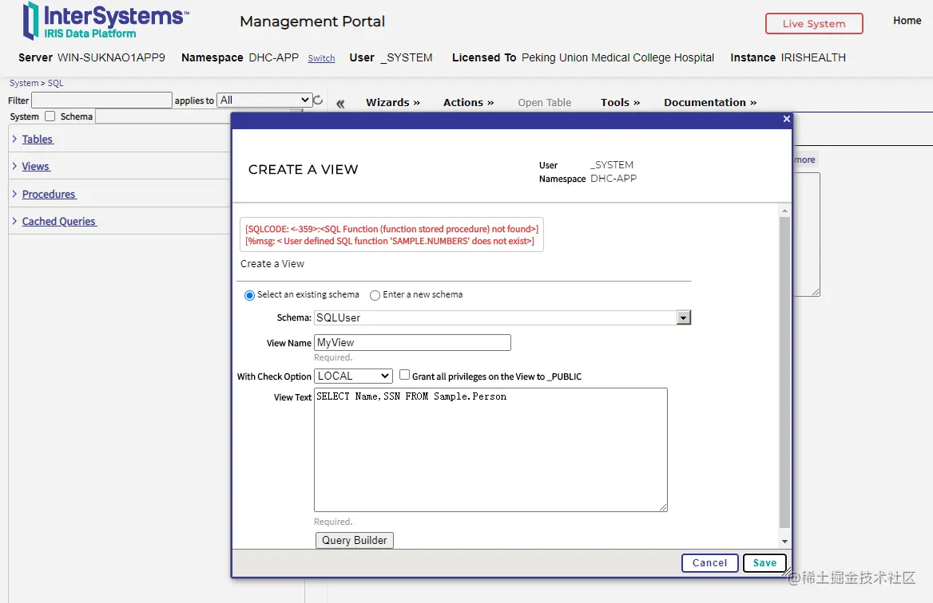
Task: Open the Cached Queries link
Action: pos(59,222)
